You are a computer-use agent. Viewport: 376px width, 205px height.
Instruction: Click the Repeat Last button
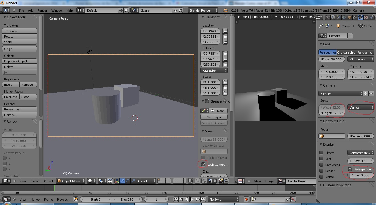tap(20, 109)
